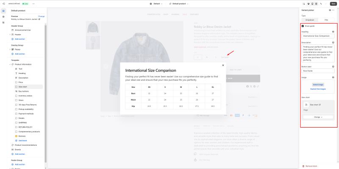Image resolution: width=339 pixels, height=169 pixels.
Task: Select the Complementary products block
Action: coord(29,132)
